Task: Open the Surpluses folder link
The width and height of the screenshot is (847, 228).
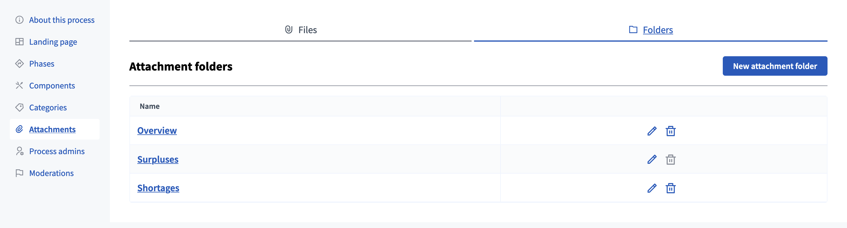Action: 158,159
